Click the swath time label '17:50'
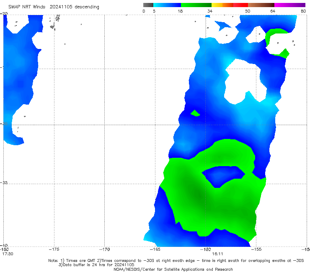 coord(8,254)
